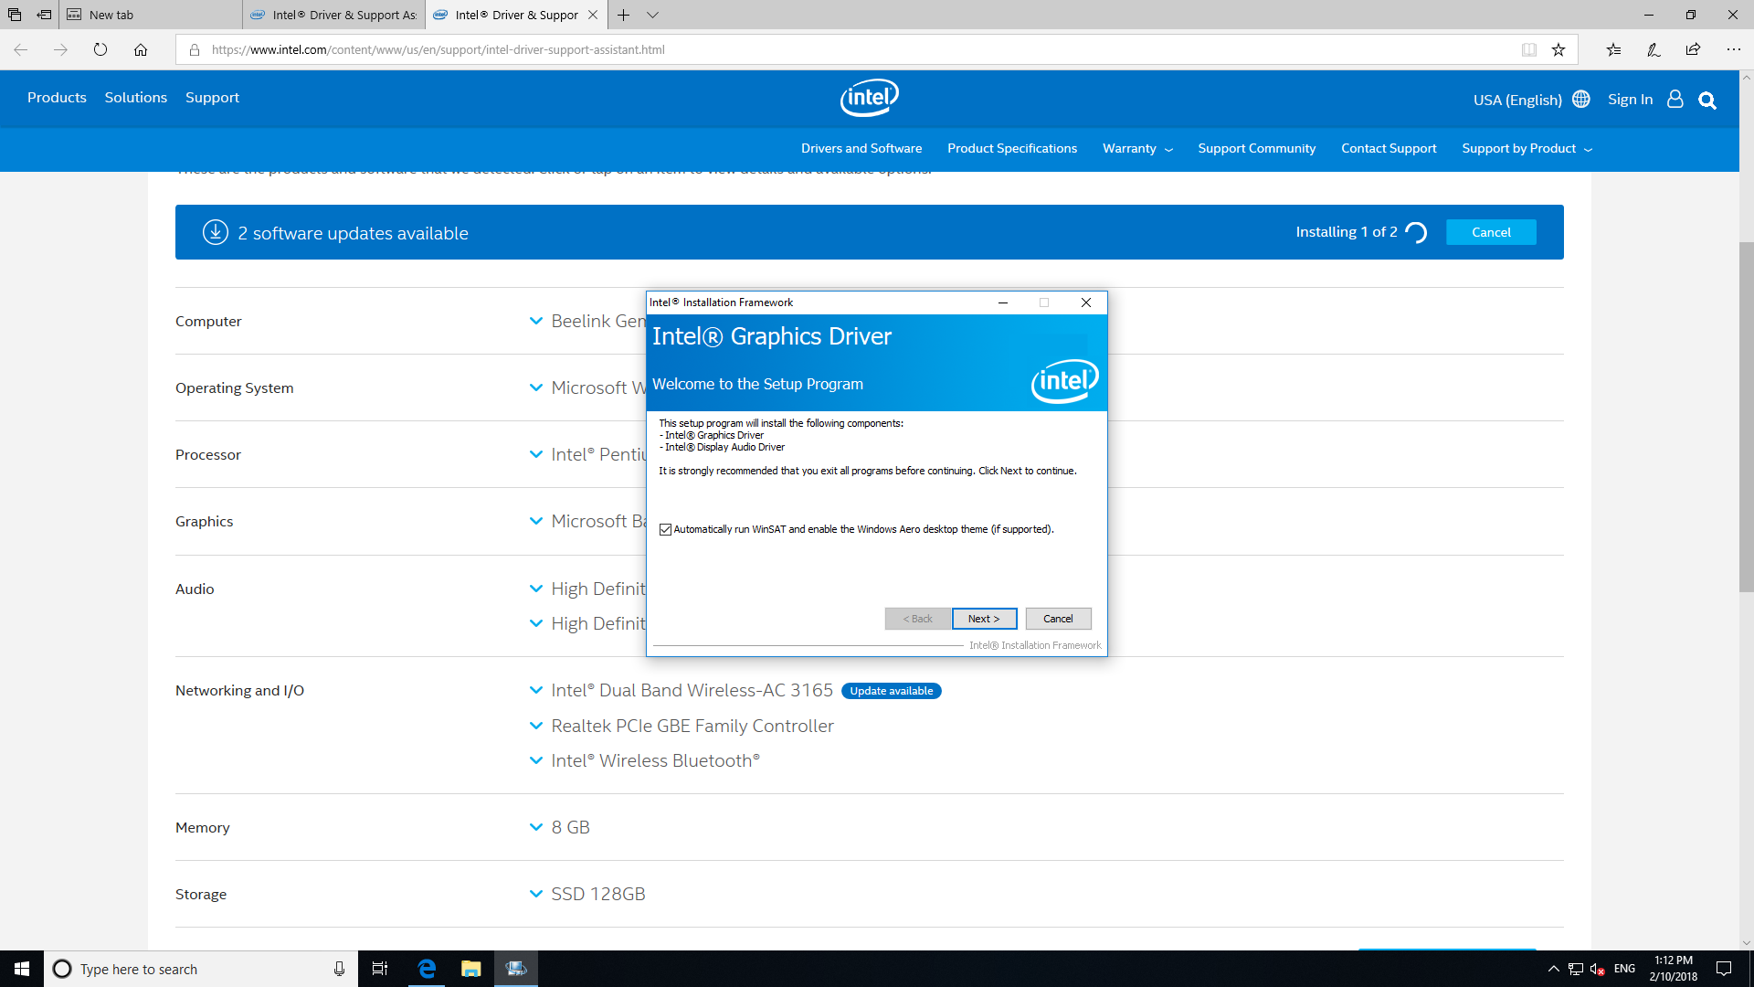Switch to the New tab browser tab
Screen dimensions: 1754x987
pos(151,15)
